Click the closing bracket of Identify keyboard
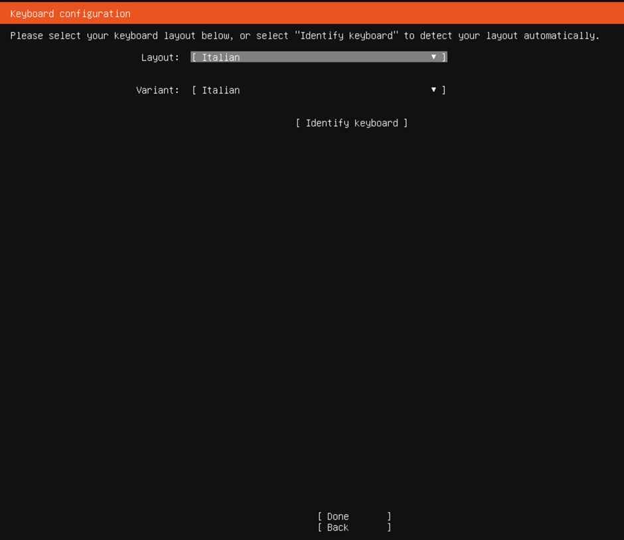Screen dimensions: 624x540 [x=406, y=123]
